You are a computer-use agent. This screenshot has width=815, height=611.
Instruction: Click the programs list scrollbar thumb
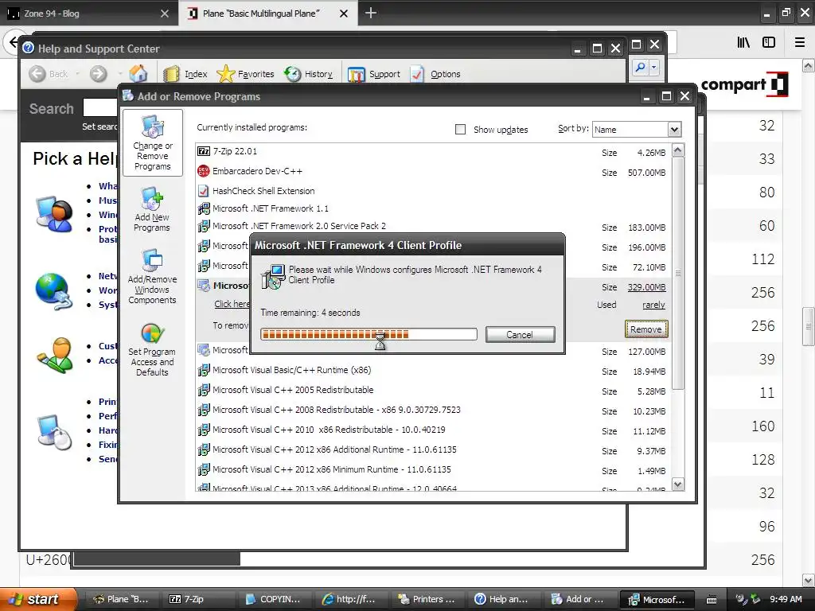678,273
